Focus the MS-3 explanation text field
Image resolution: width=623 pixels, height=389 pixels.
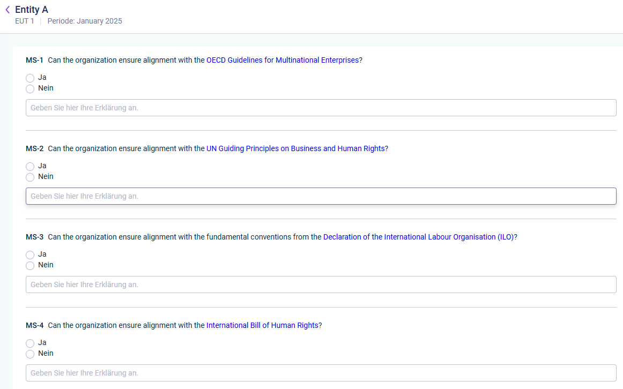click(321, 285)
